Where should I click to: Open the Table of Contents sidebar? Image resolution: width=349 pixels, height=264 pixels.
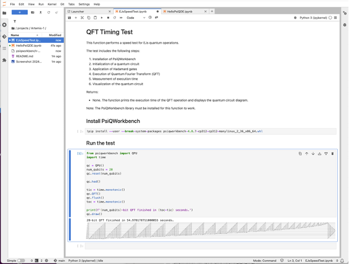(5, 48)
